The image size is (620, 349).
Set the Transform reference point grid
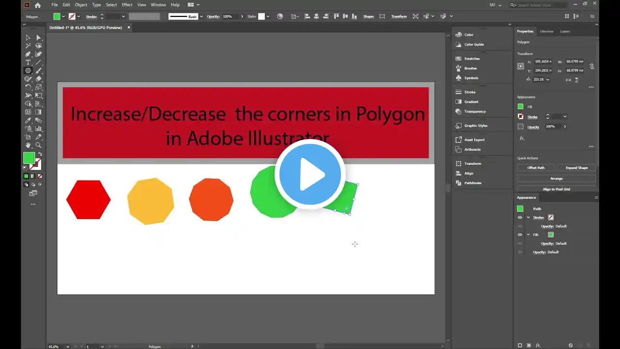[521, 66]
